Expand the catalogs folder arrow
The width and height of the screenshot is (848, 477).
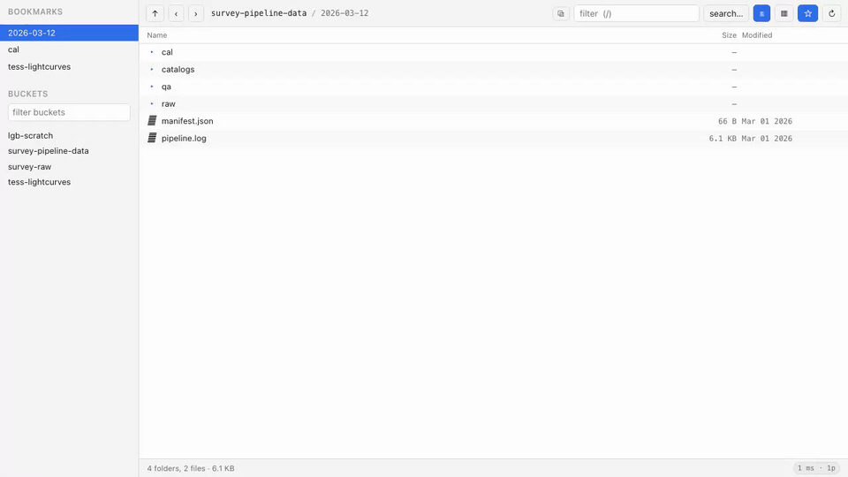pyautogui.click(x=152, y=69)
